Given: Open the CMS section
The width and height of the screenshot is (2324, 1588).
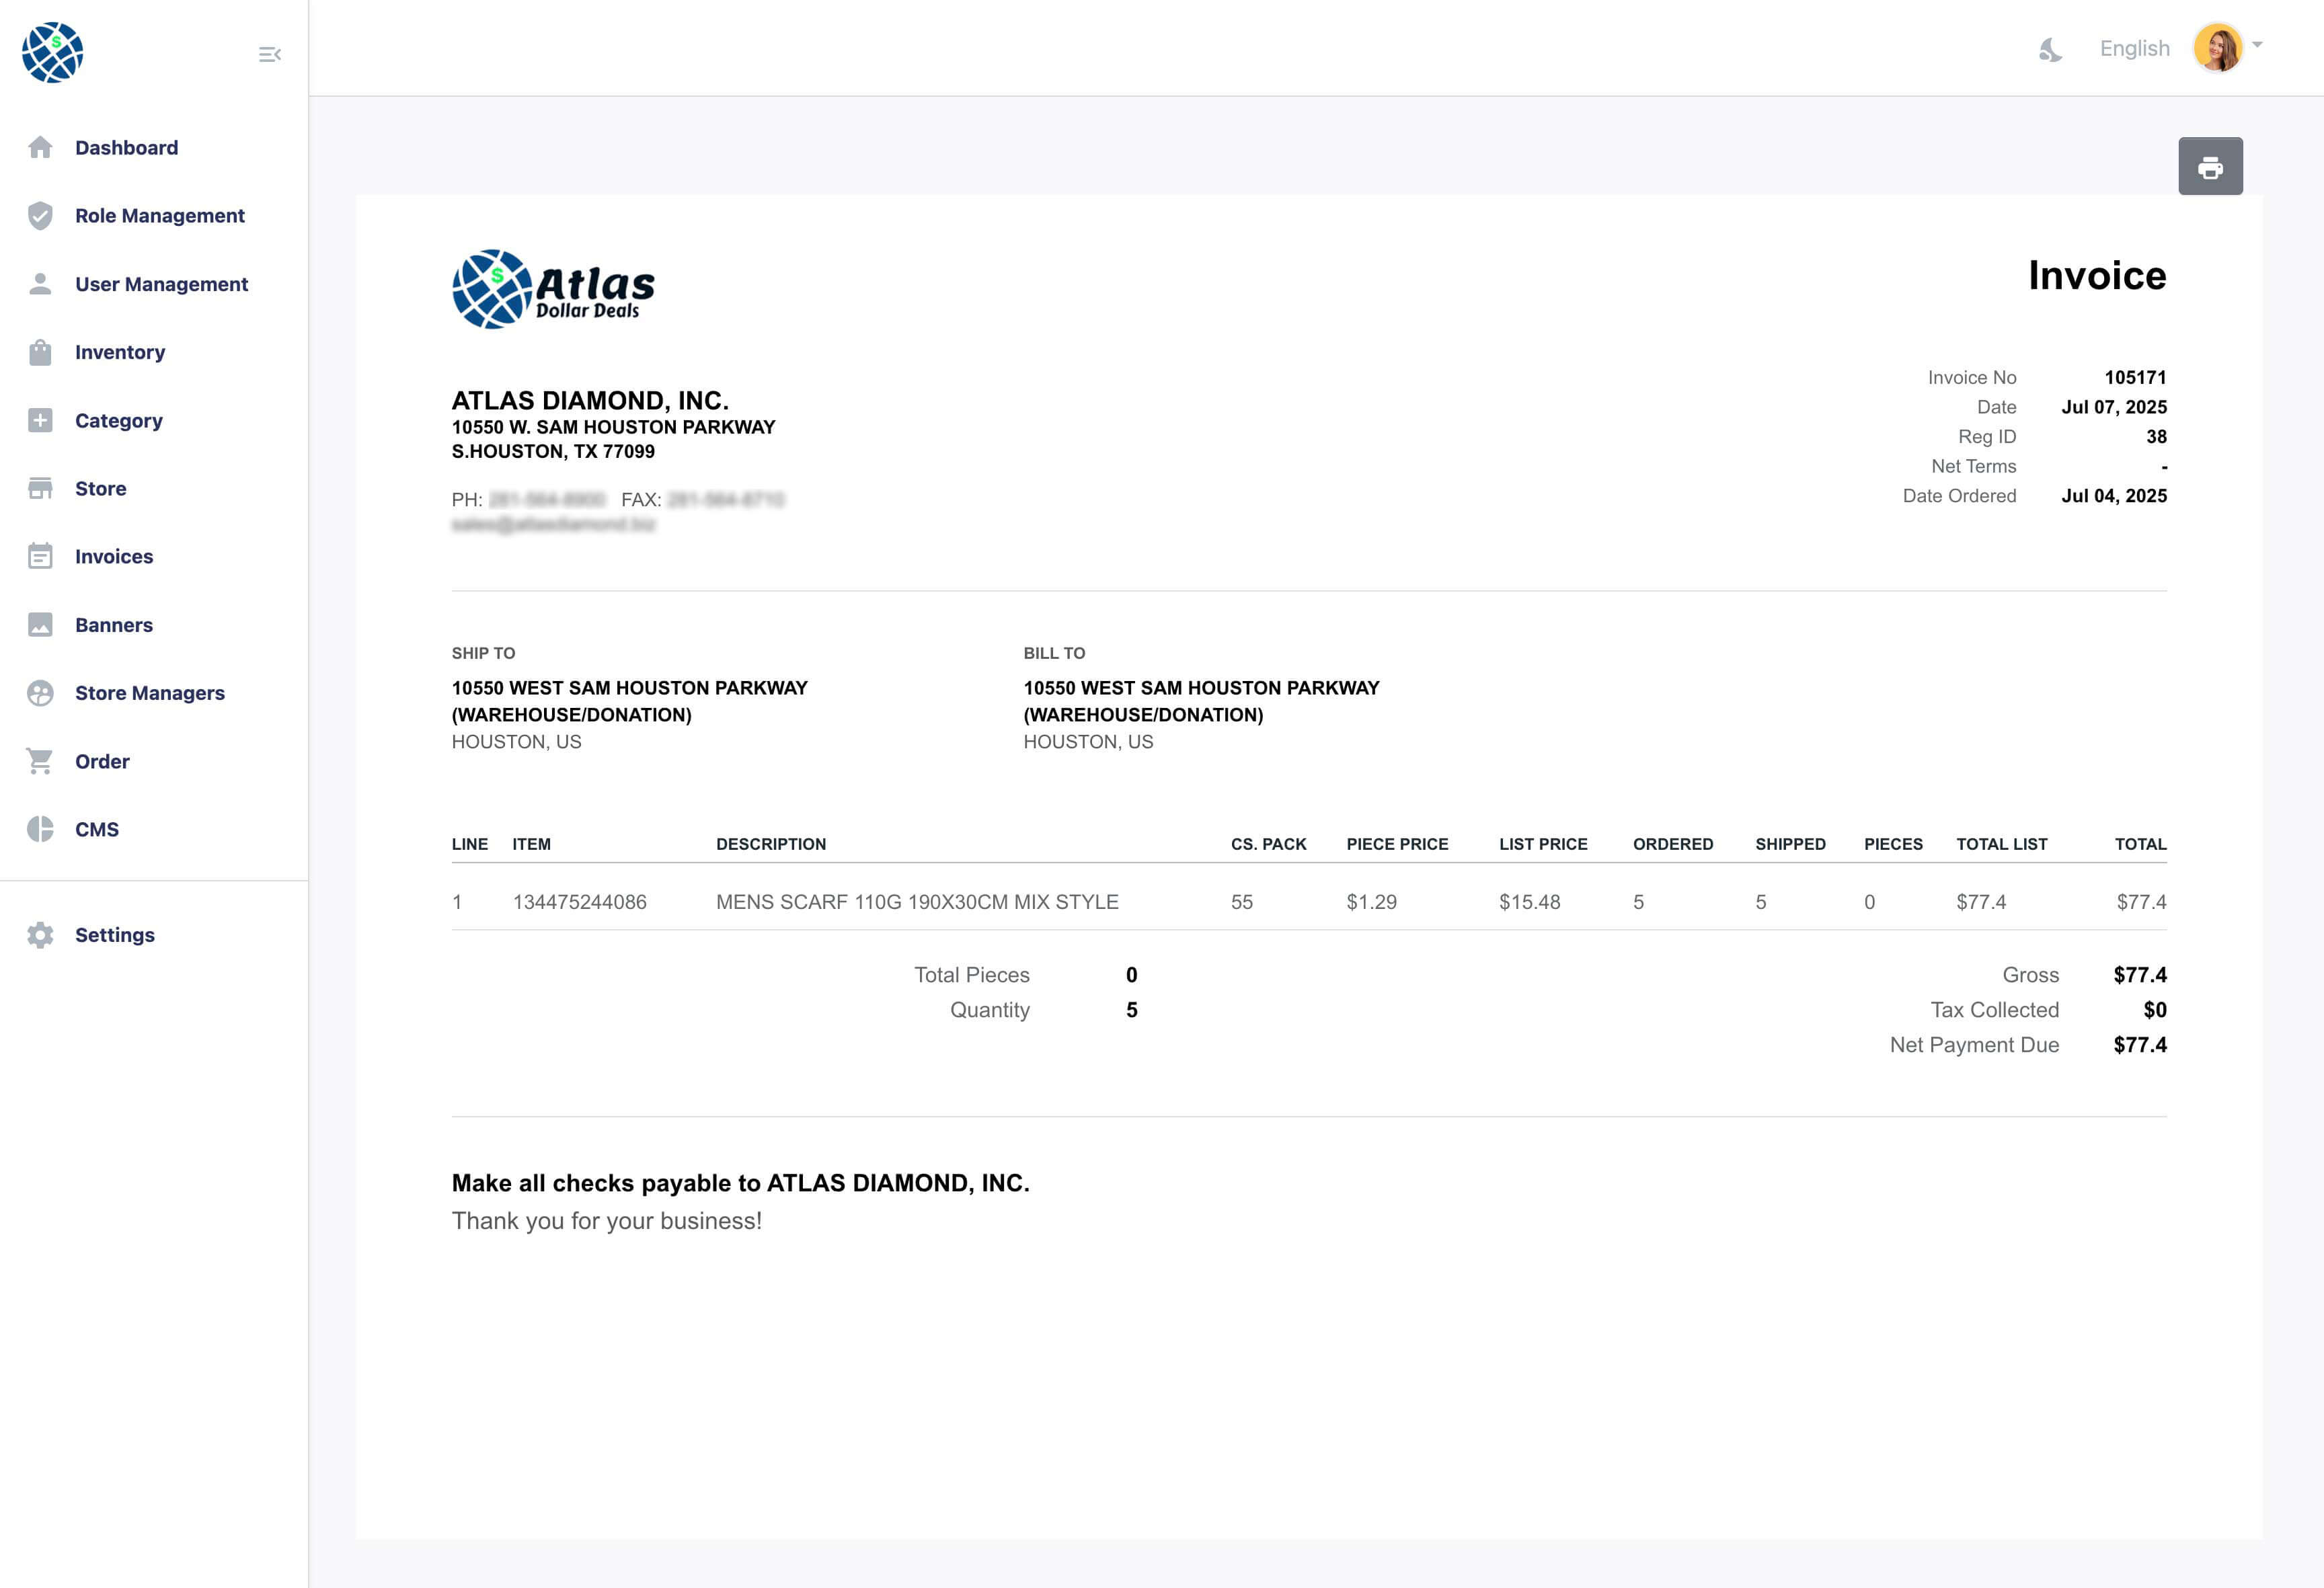Looking at the screenshot, I should coord(97,829).
